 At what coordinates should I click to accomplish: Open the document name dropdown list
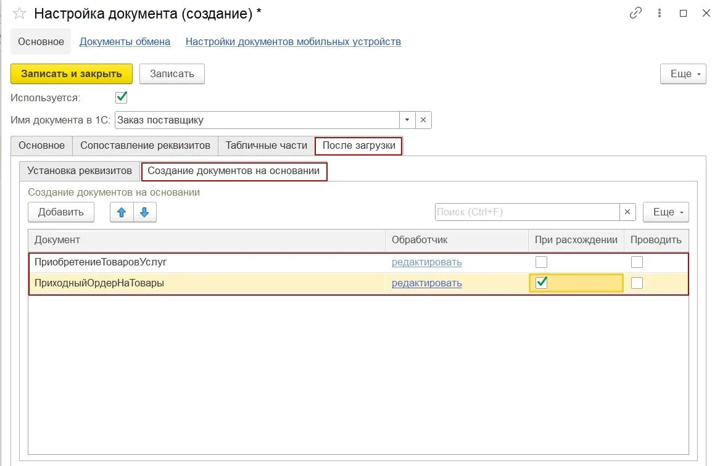click(x=407, y=120)
